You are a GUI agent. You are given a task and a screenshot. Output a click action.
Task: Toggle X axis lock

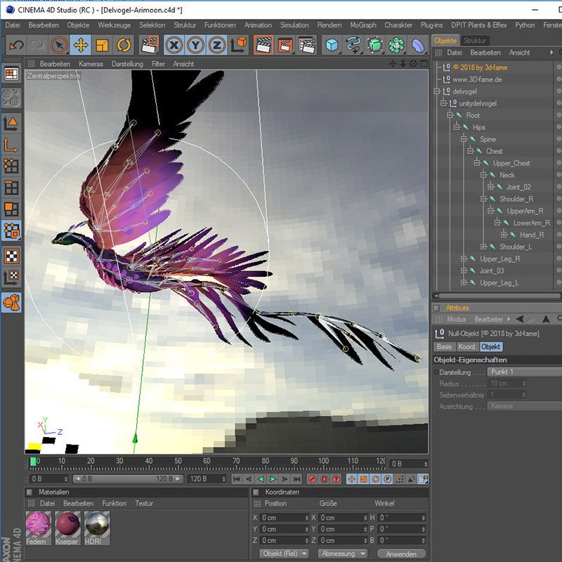(174, 46)
